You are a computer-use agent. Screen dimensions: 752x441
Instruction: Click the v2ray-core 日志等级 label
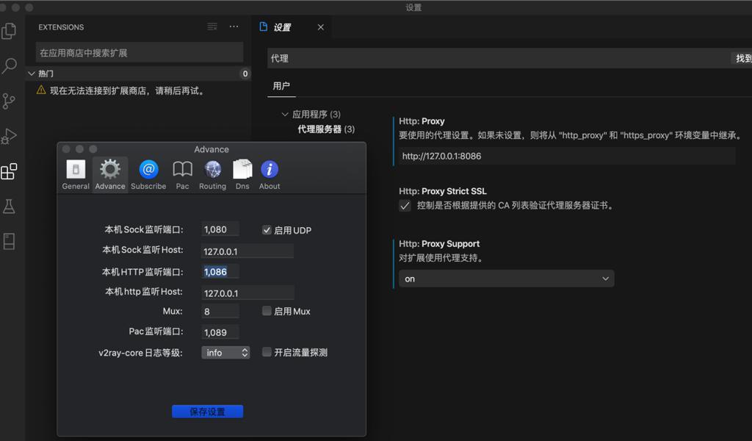140,353
